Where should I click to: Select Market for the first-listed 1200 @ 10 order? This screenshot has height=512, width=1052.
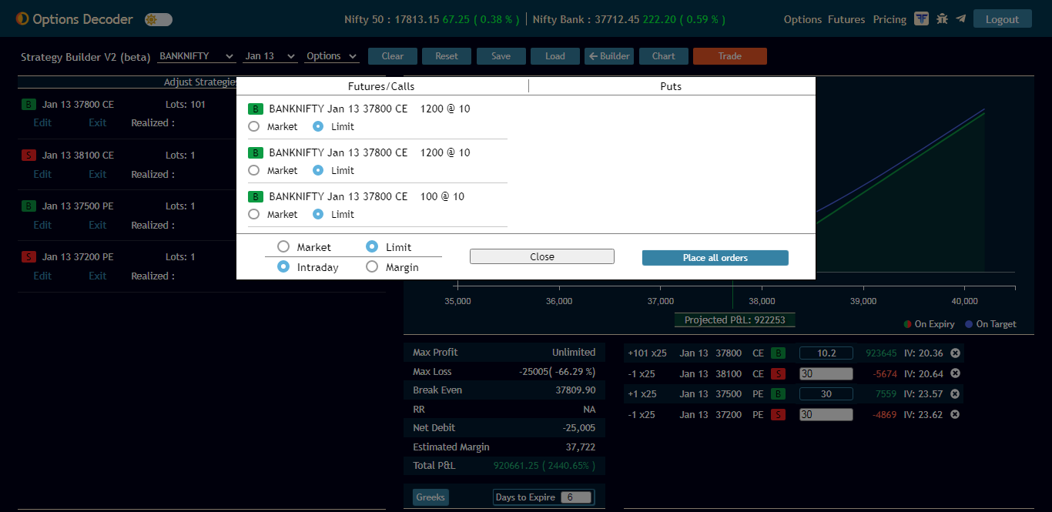[254, 126]
